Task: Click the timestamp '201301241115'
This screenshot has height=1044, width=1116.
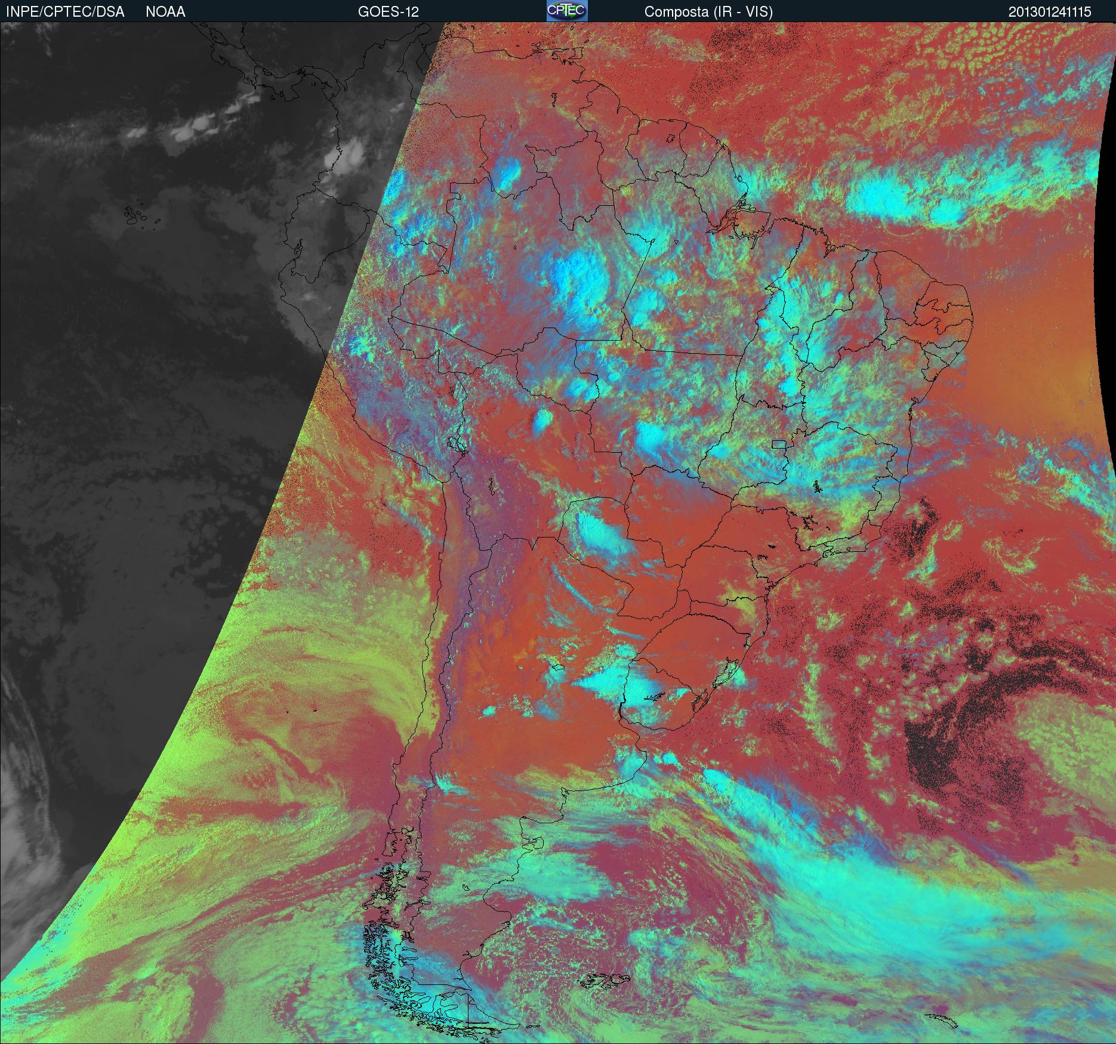Action: tap(1050, 12)
